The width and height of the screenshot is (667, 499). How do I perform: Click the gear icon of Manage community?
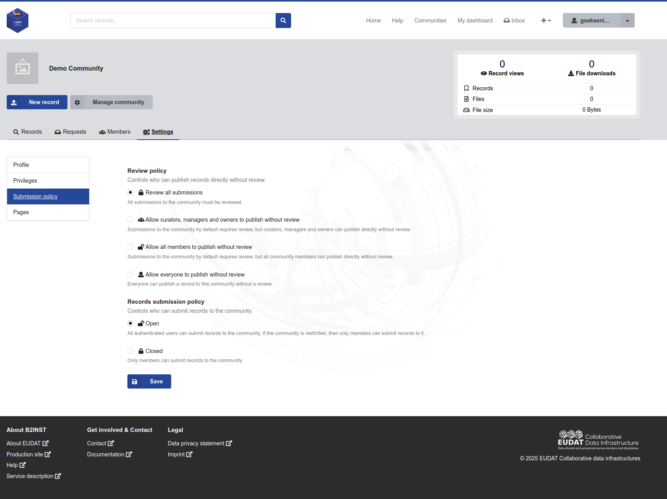point(77,102)
